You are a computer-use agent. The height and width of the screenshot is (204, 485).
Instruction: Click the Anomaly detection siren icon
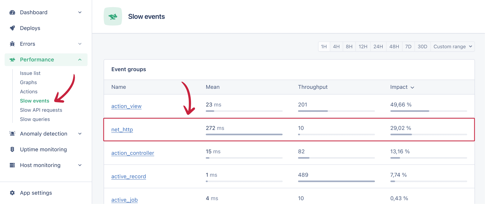[12, 134]
